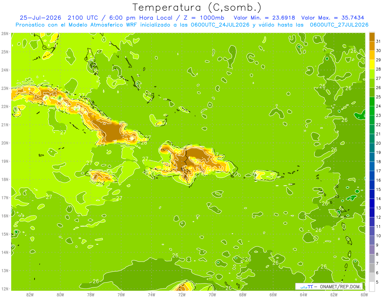Viewport: 387px width, 299px height.
Task: Click the 'ONAMET/REP.DOM.' credit label
Action: (x=340, y=286)
